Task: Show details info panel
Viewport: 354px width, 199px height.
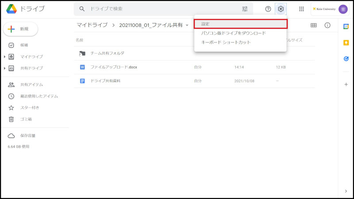Action: click(x=327, y=25)
